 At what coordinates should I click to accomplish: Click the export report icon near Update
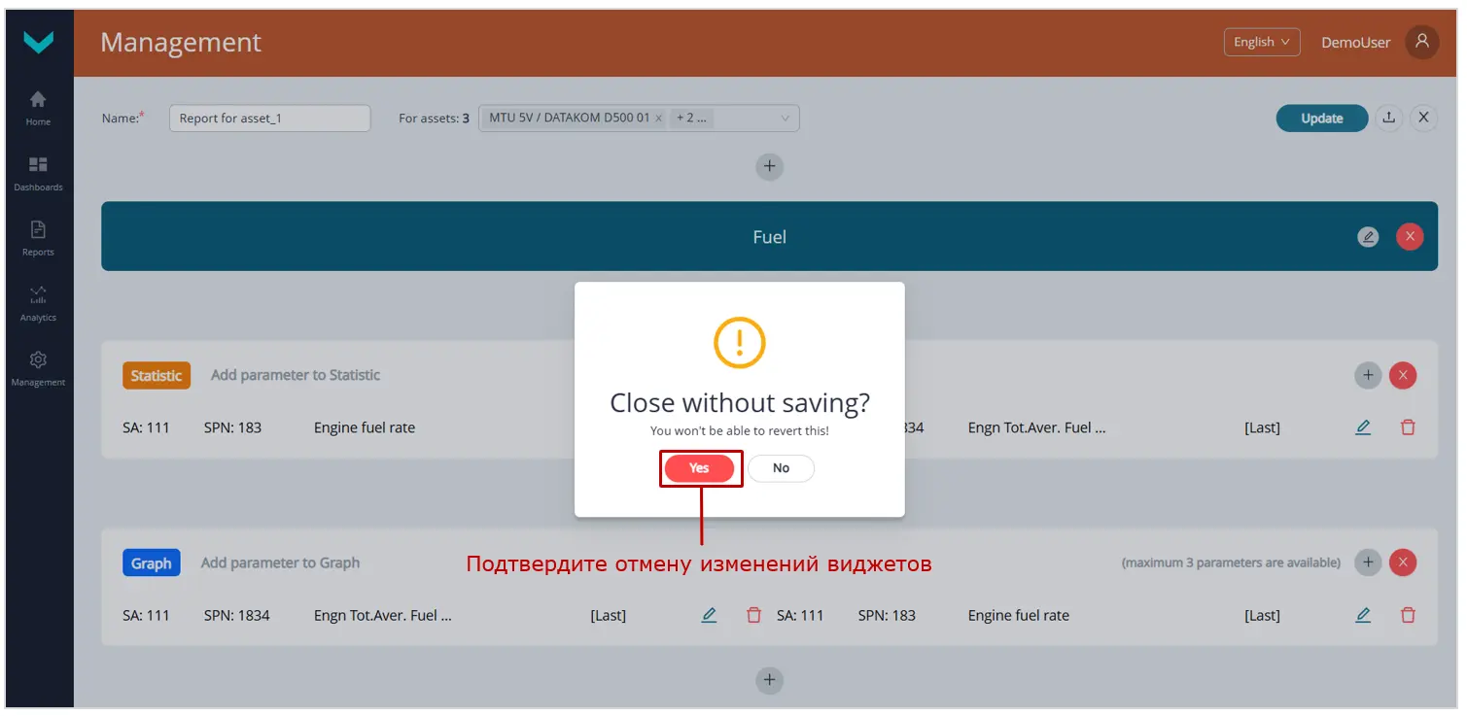tap(1388, 118)
